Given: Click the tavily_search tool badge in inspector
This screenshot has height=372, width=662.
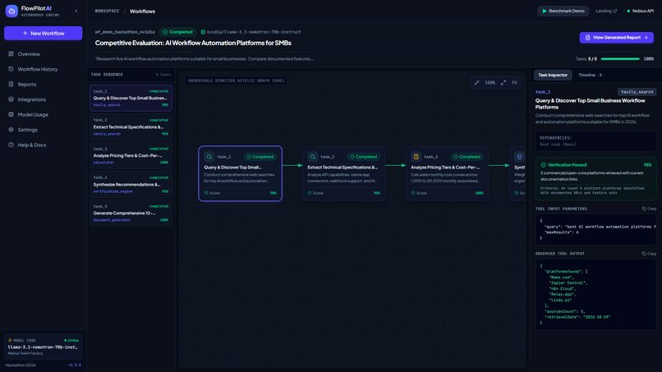Looking at the screenshot, I should coord(637,92).
